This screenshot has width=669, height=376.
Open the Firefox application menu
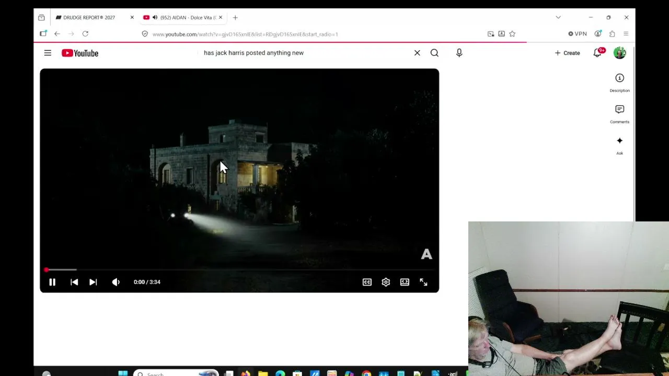tap(626, 34)
